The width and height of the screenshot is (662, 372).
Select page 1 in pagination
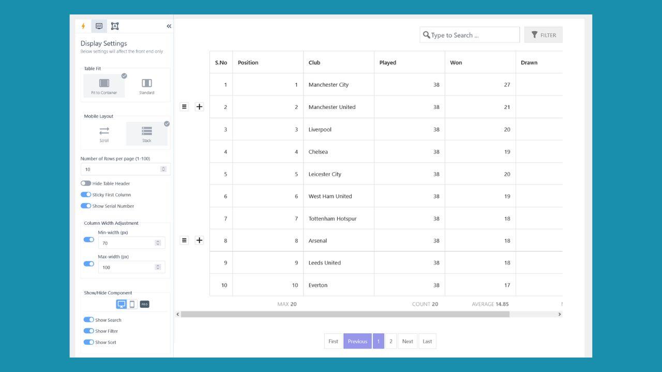coord(378,341)
